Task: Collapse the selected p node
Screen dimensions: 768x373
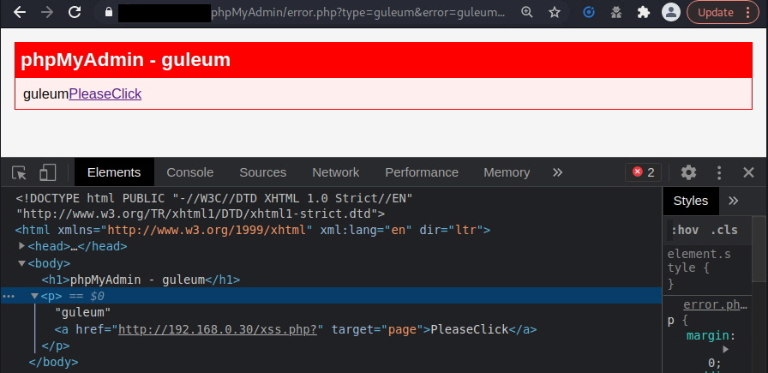Action: click(35, 296)
